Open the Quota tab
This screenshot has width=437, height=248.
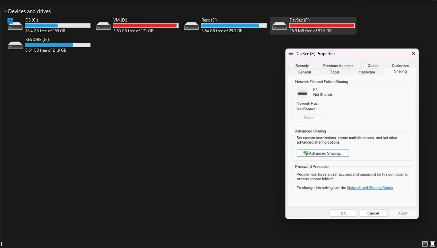coord(372,66)
